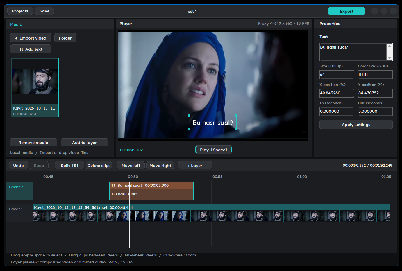The height and width of the screenshot is (271, 402).
Task: Edit the Text content field
Action: [x=353, y=52]
